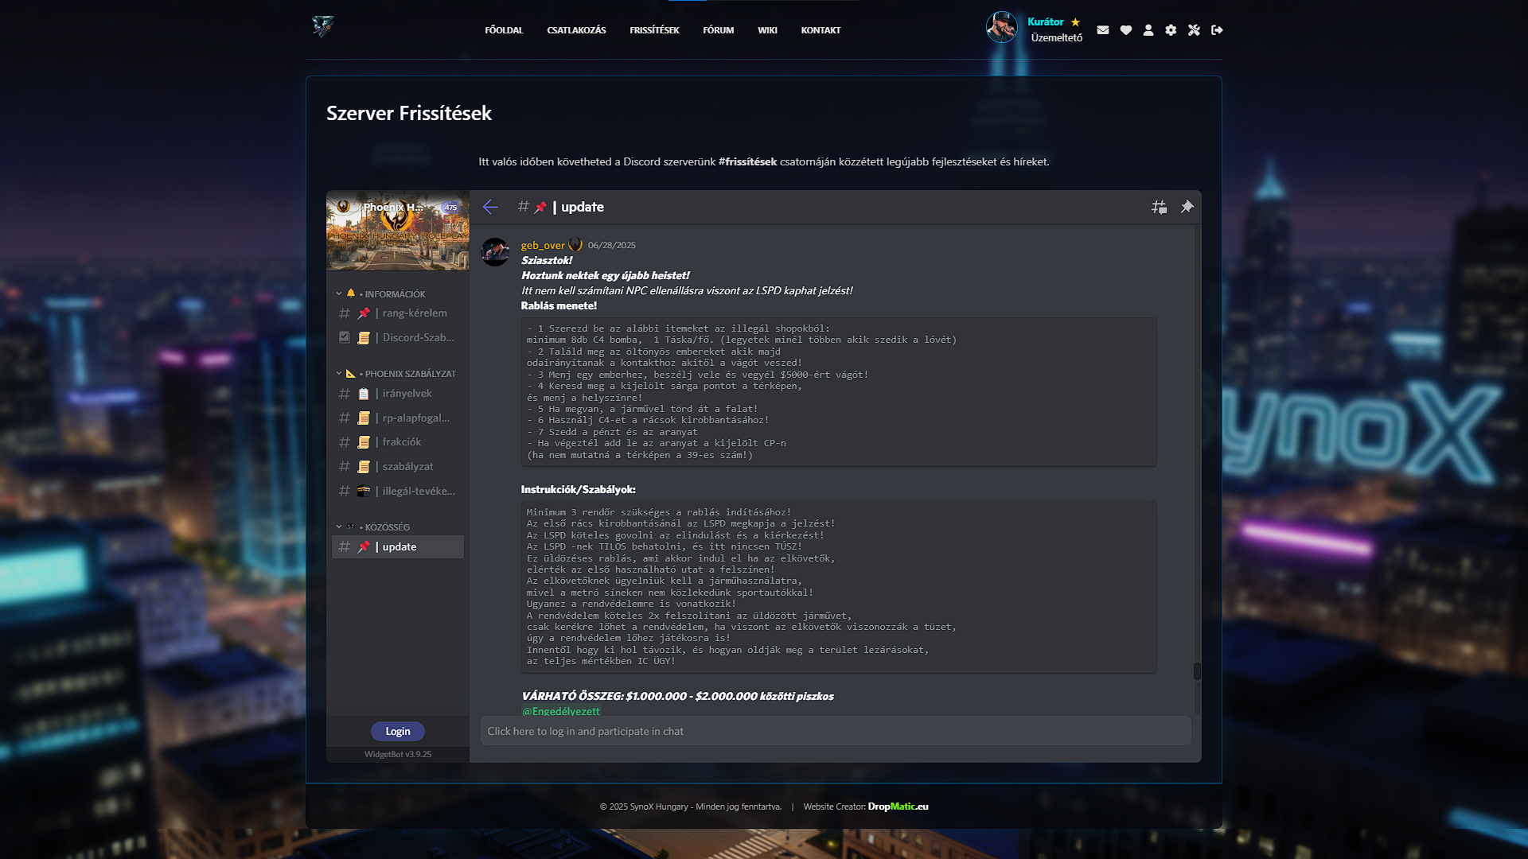Image resolution: width=1528 pixels, height=859 pixels.
Task: Open settings via the gear icon
Action: [1171, 30]
